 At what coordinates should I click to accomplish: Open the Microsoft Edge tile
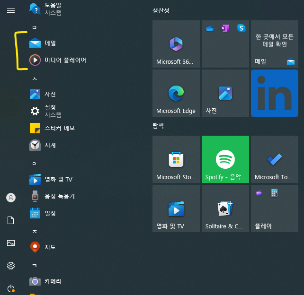point(176,93)
